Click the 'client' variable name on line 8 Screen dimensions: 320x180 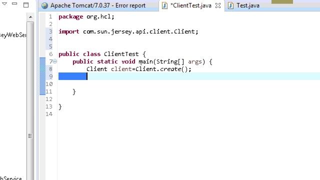[x=121, y=69]
